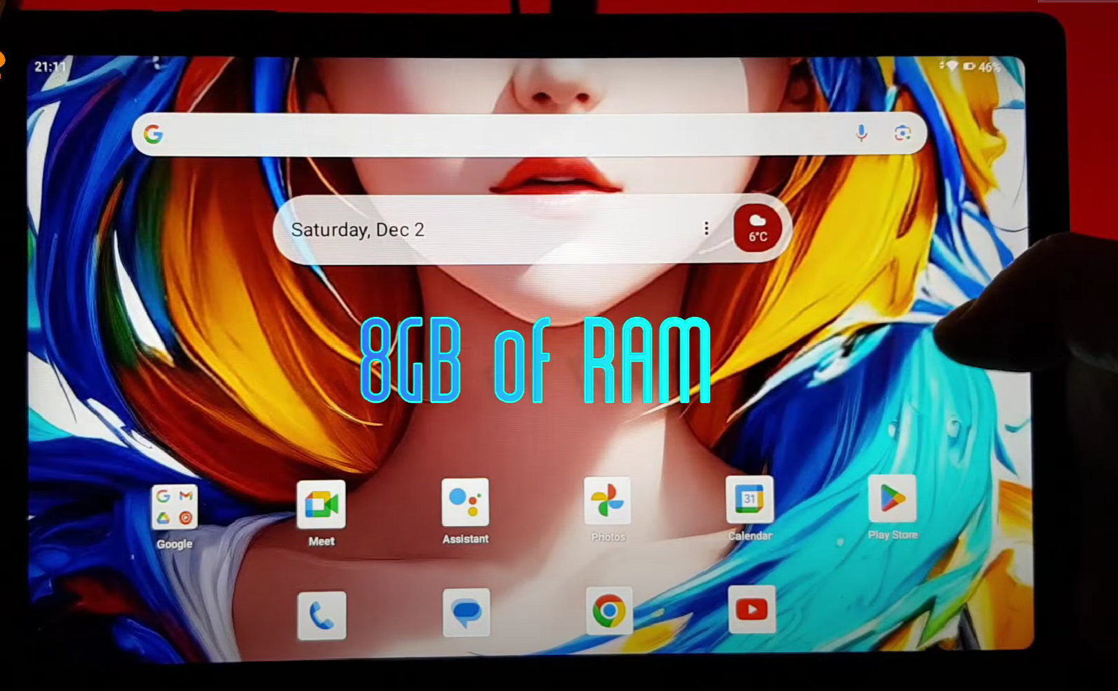Tap the Wi-Fi status icon
This screenshot has height=691, width=1118.
point(951,66)
